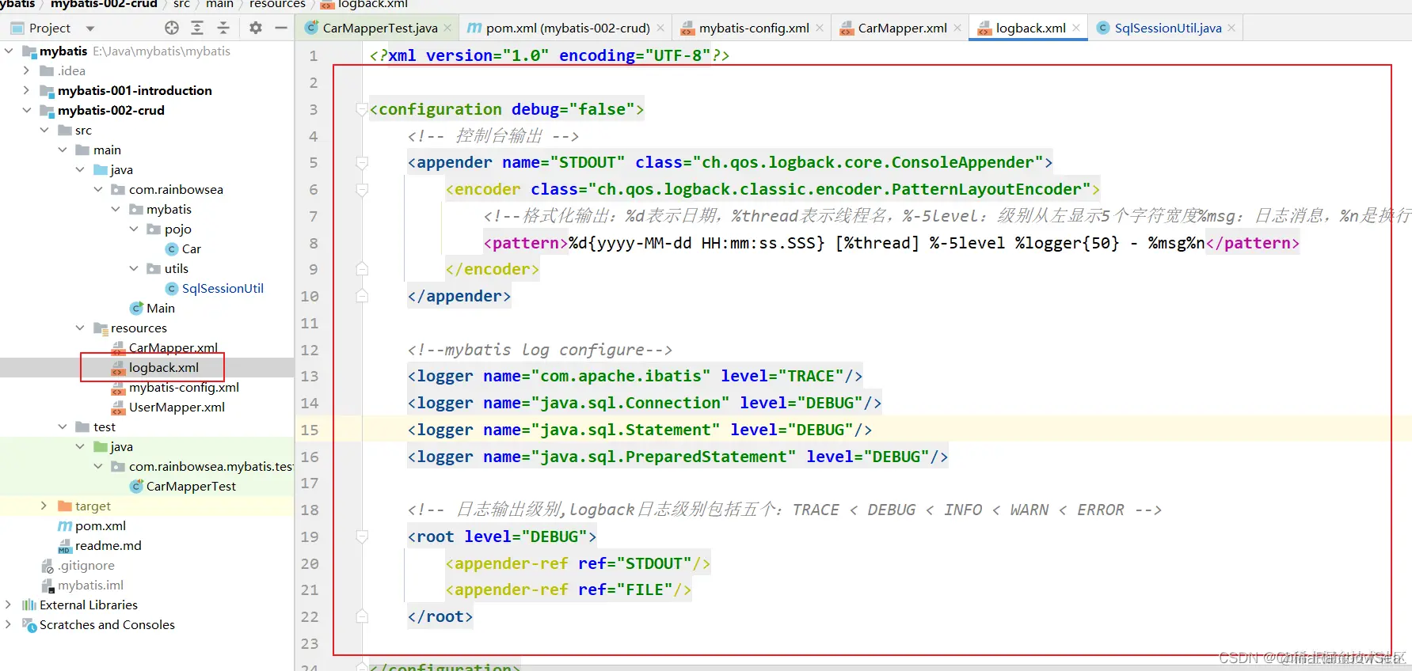Collapse the com.rainbowsea package

[x=98, y=189]
